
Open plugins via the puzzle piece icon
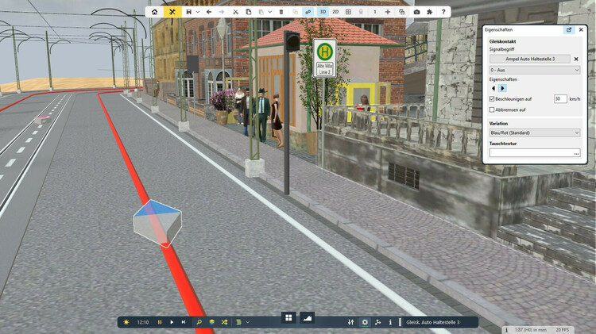tap(430, 12)
